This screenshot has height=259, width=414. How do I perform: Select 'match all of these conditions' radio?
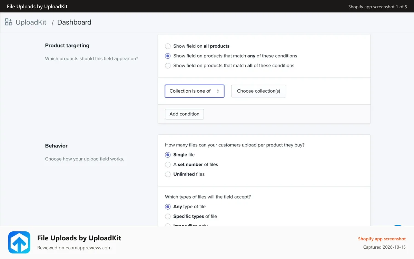(168, 65)
